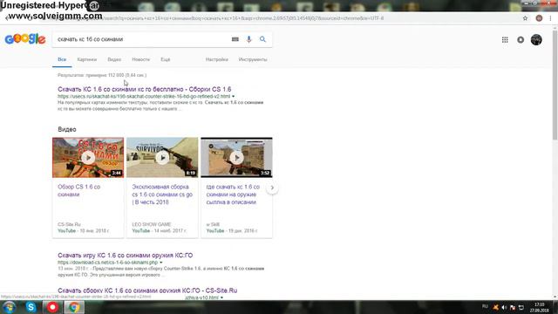This screenshot has width=558, height=314.
Task: Click the results count text "Результатов: примерно"
Action: [x=102, y=75]
